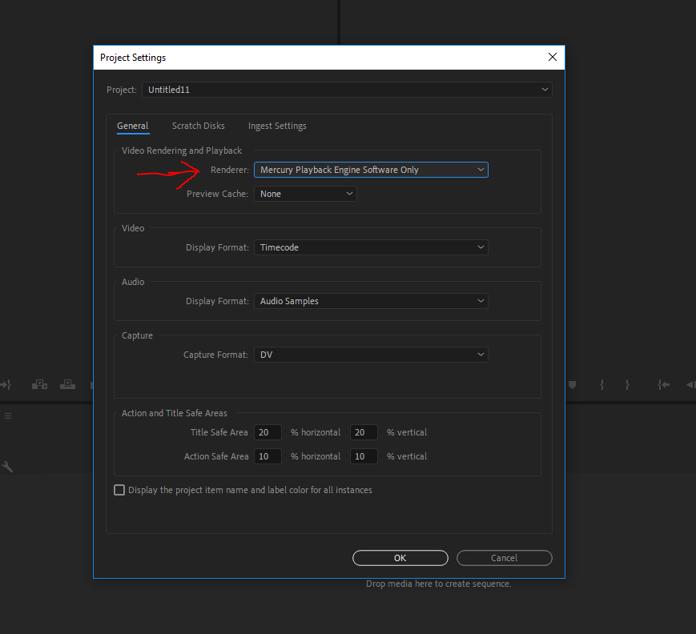Open the Renderer dropdown
The image size is (696, 634).
click(371, 170)
